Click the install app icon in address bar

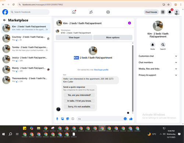pos(164,4)
